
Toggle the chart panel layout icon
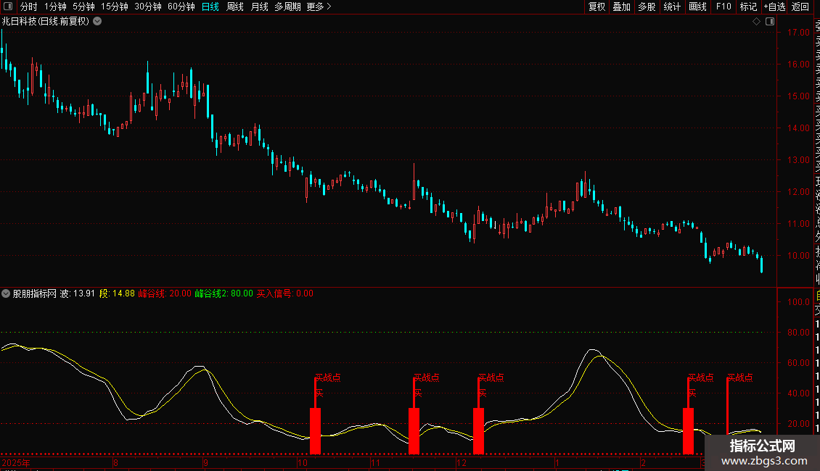(770, 22)
